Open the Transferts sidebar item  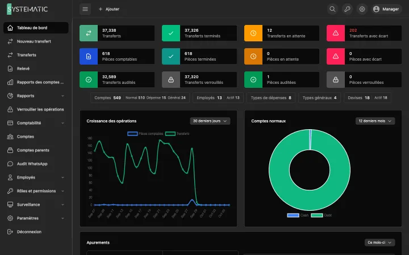click(x=36, y=55)
